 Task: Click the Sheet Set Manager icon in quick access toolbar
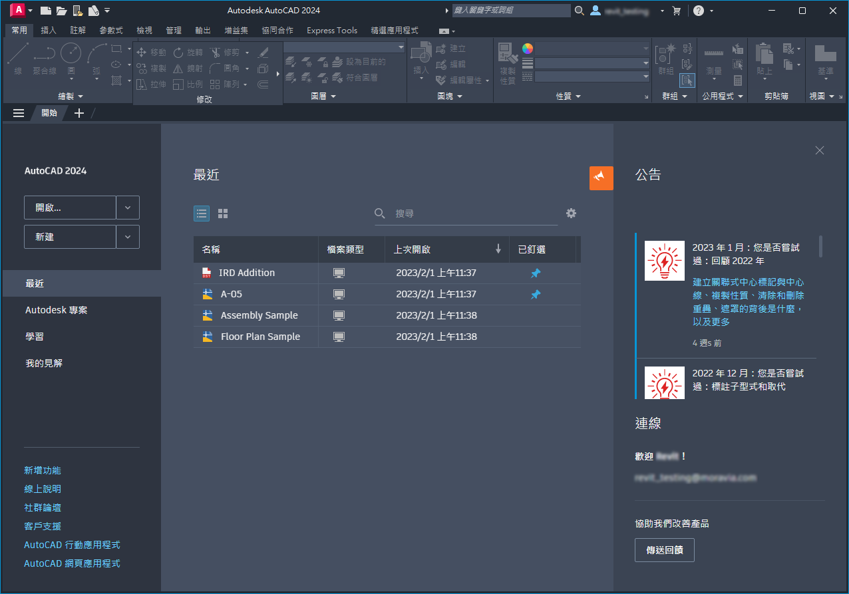(x=93, y=11)
